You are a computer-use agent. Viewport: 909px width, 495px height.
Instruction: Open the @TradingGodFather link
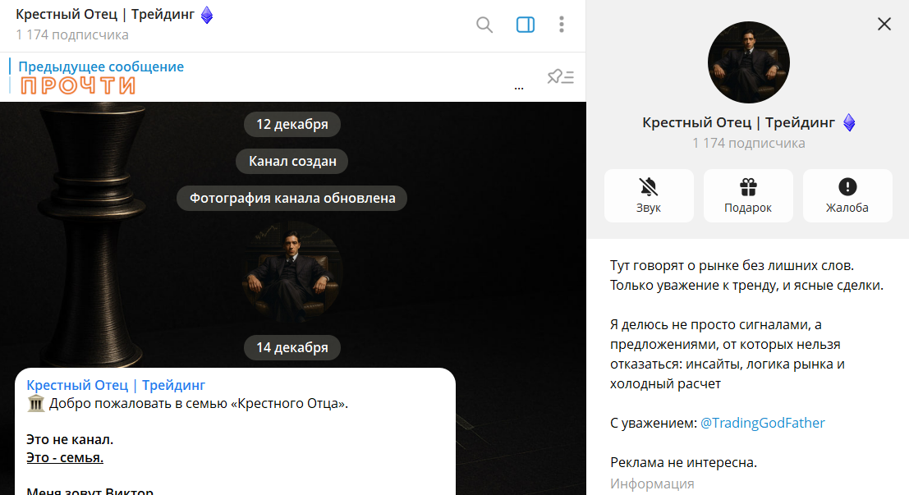(764, 423)
